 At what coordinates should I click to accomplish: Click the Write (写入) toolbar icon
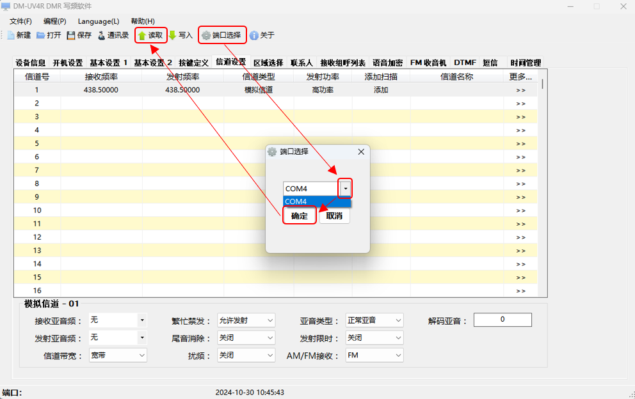(172, 35)
